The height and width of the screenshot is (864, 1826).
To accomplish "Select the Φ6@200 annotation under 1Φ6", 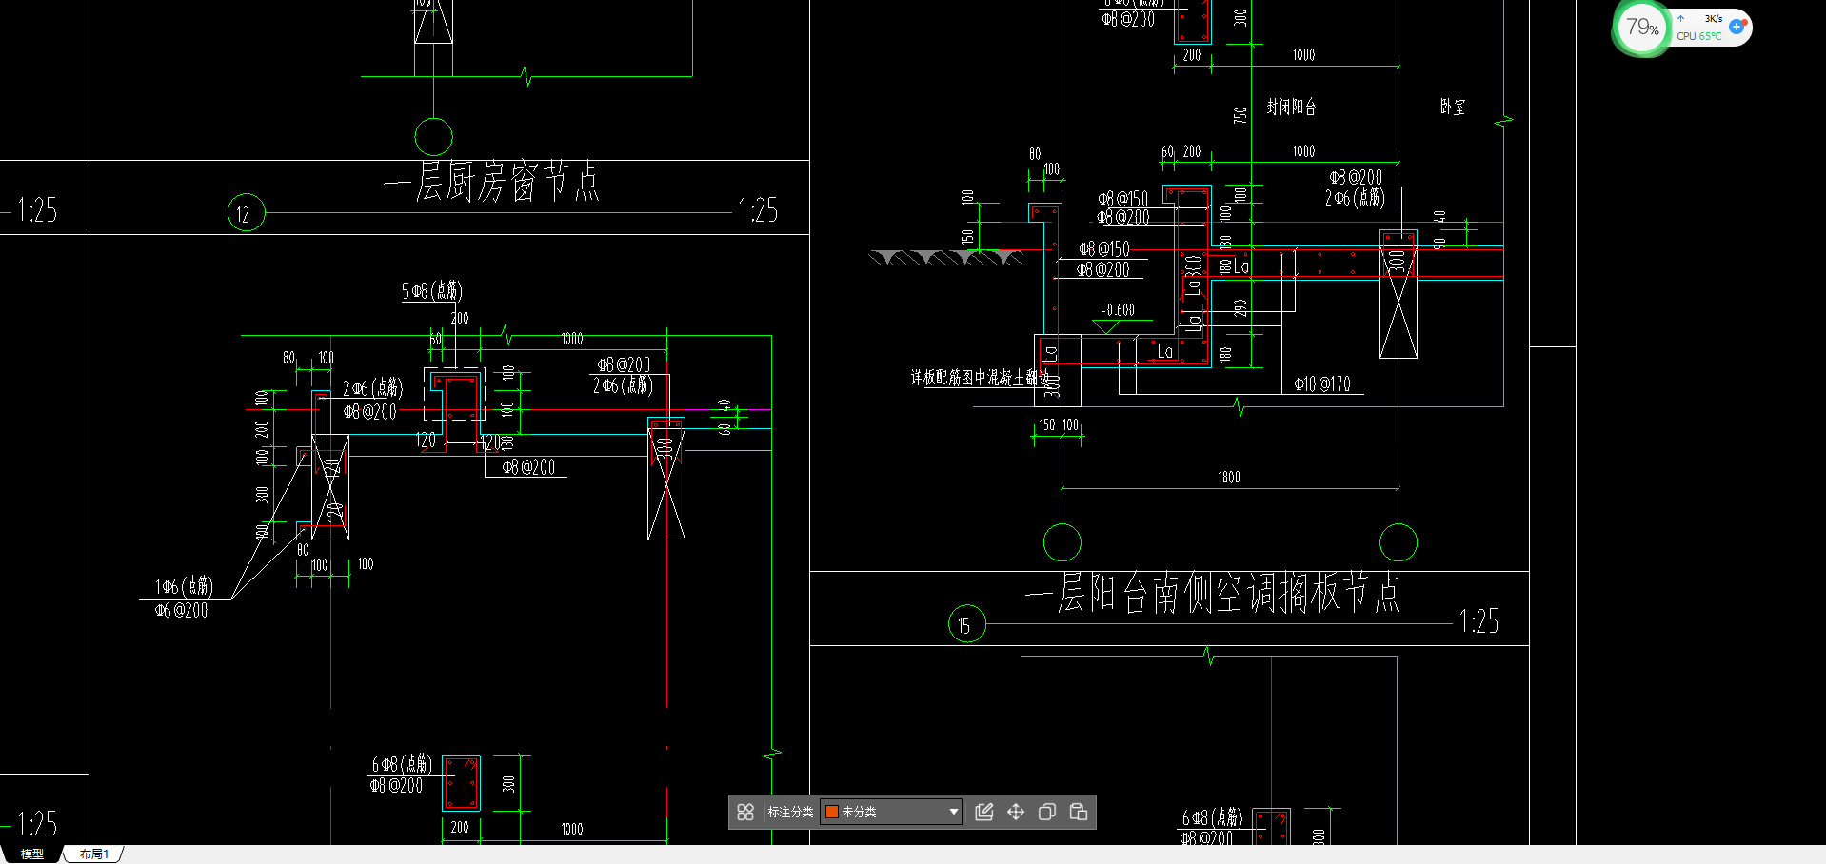I will (x=181, y=611).
